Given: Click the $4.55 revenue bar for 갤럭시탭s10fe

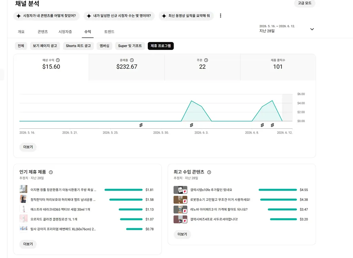Looking at the screenshot, I should click(278, 190).
